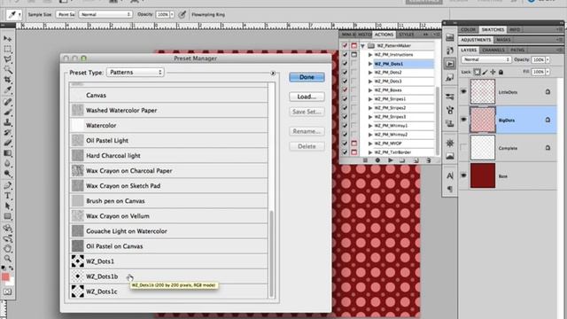This screenshot has height=319, width=567.
Task: Select the Brush tool
Action: click(x=7, y=113)
